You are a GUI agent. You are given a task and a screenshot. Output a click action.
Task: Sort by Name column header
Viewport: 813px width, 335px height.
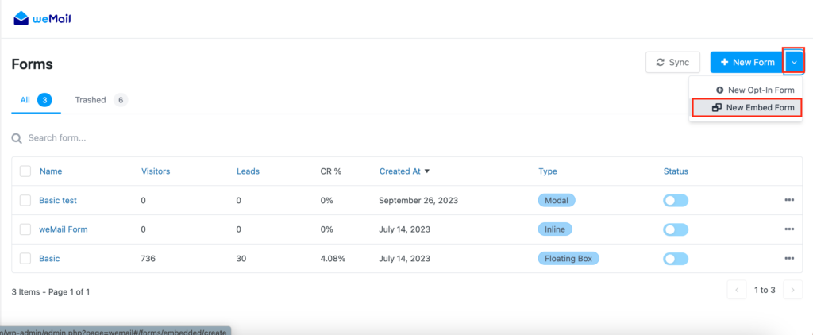[51, 171]
